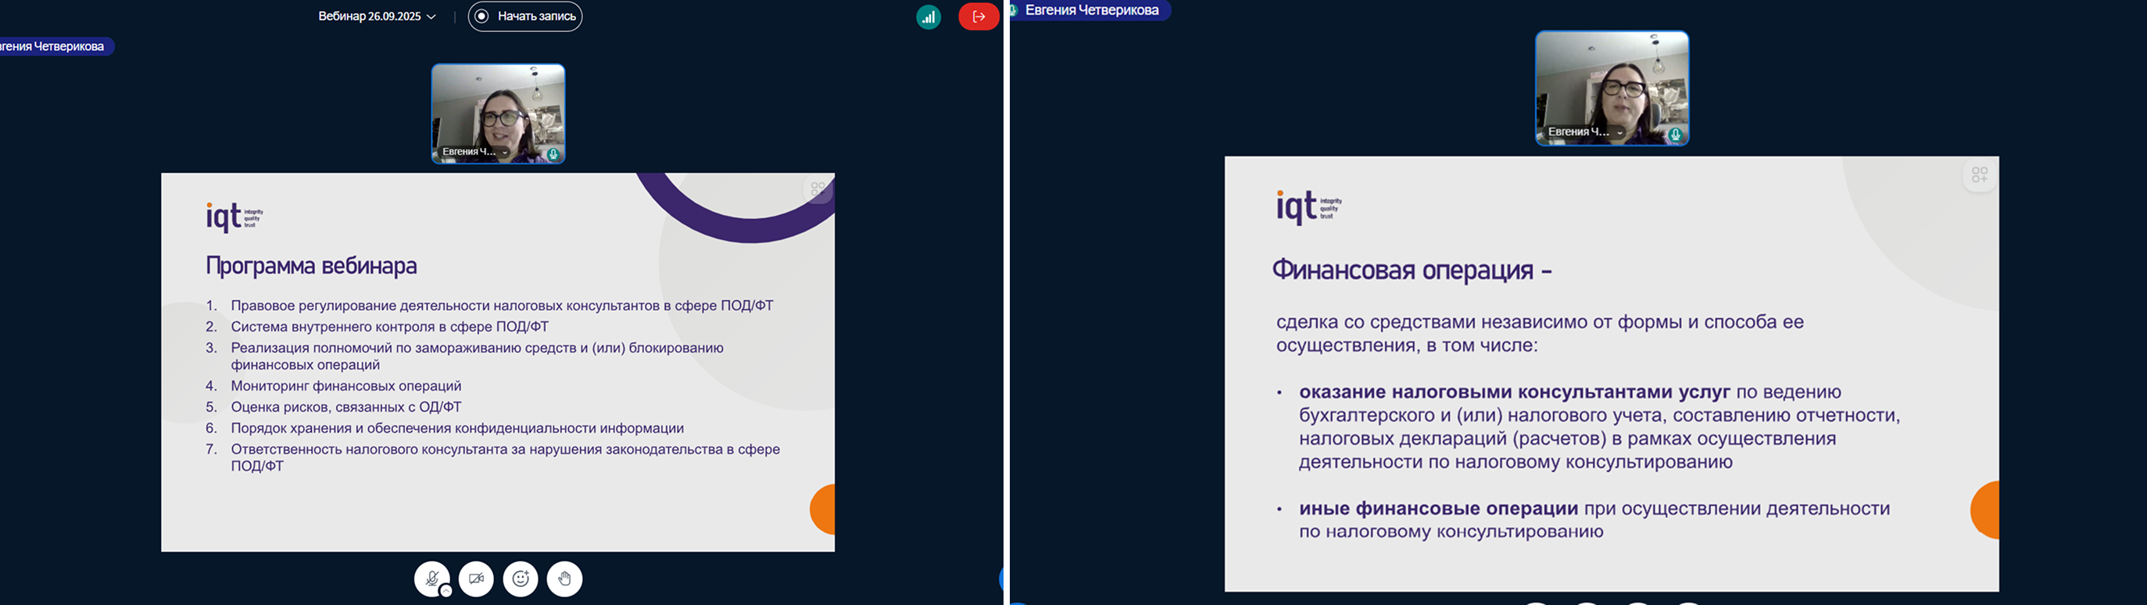Click microphone indicator on video above Программа вебинара slide
The height and width of the screenshot is (605, 2147).
click(x=553, y=154)
